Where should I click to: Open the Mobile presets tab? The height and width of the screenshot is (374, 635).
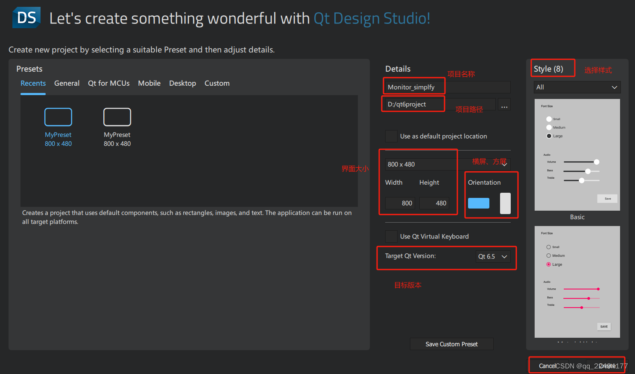(149, 83)
